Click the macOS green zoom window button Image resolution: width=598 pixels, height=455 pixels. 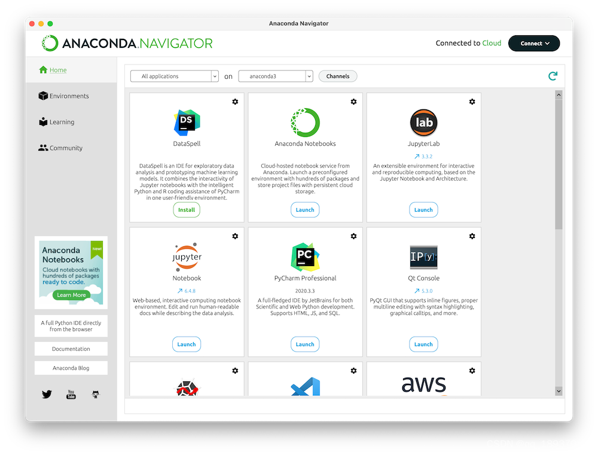[x=50, y=24]
